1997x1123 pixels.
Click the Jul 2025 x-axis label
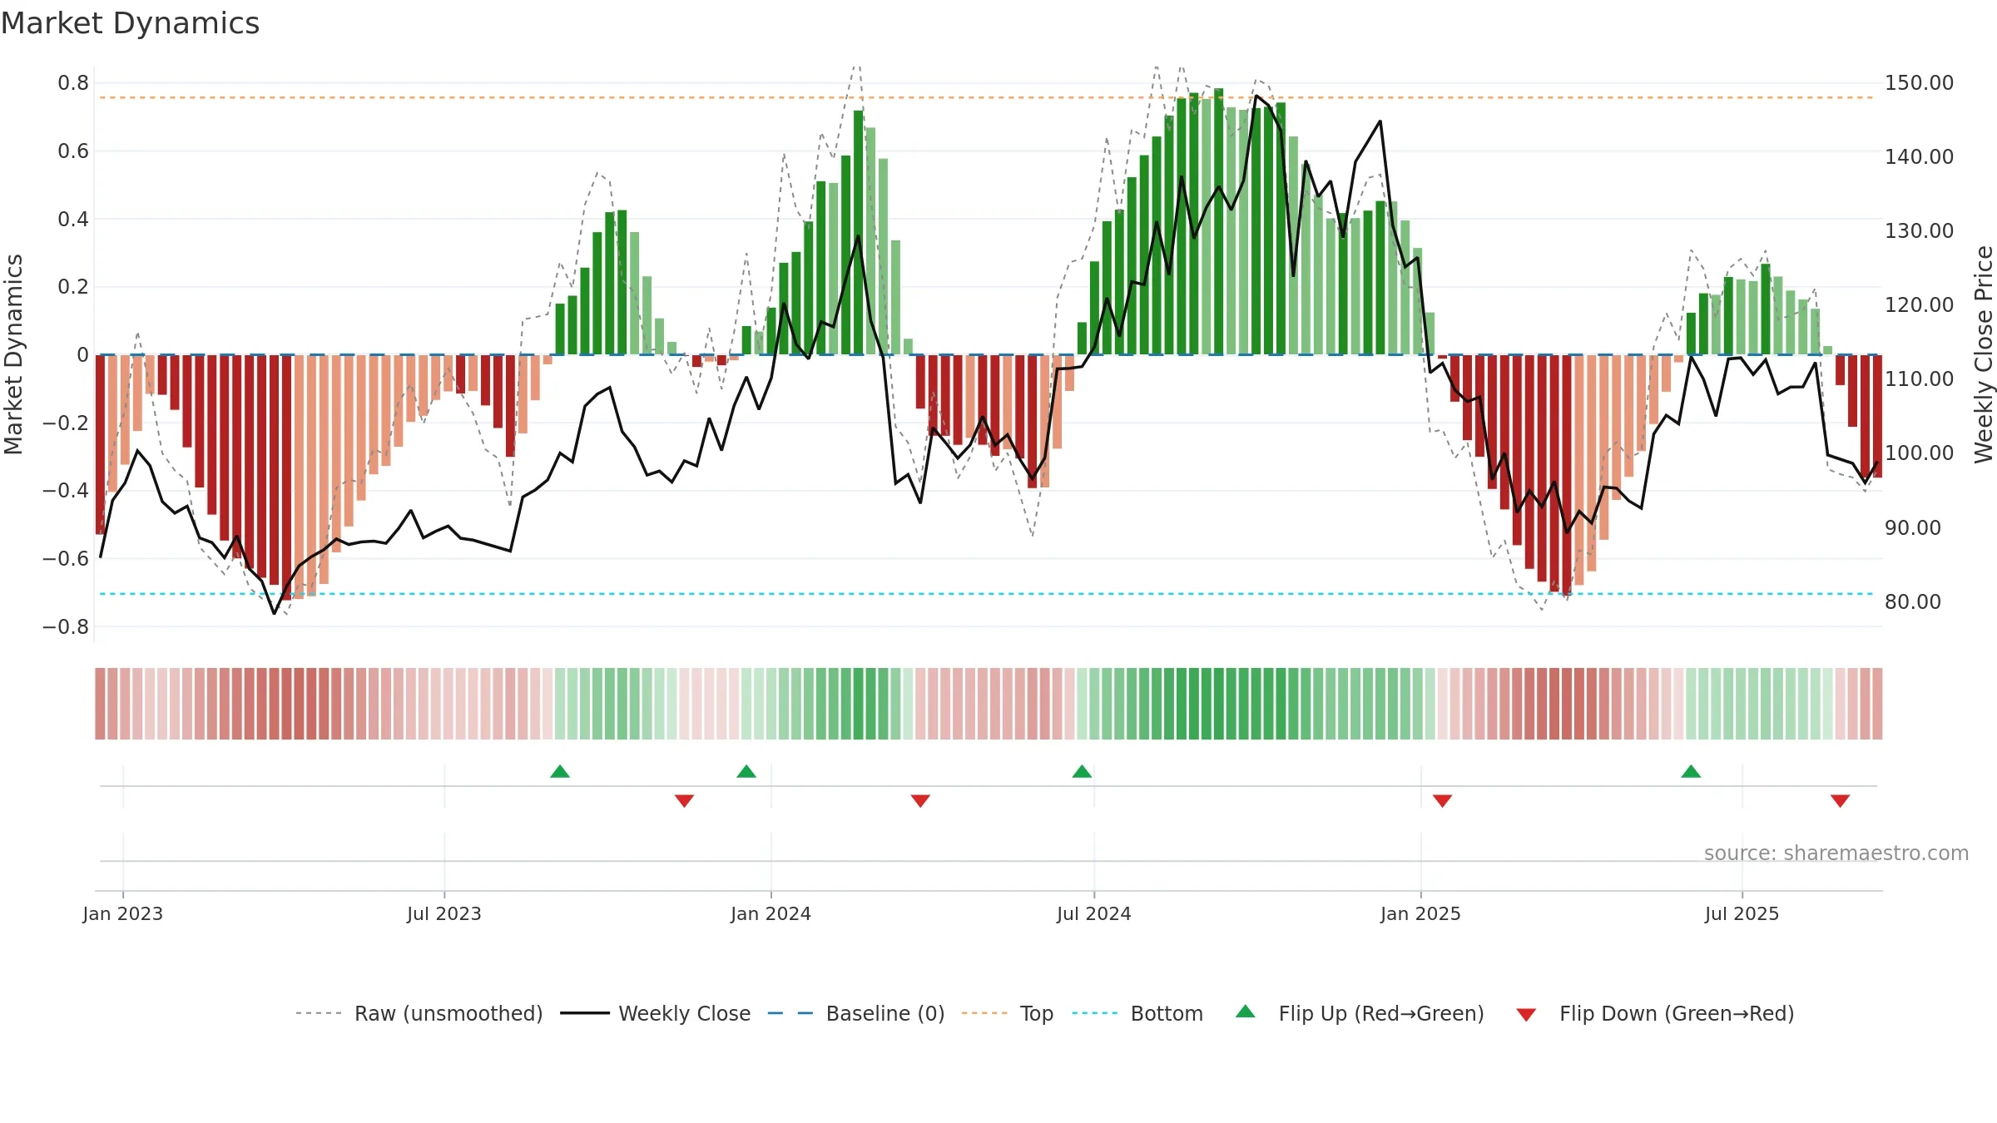[1742, 913]
